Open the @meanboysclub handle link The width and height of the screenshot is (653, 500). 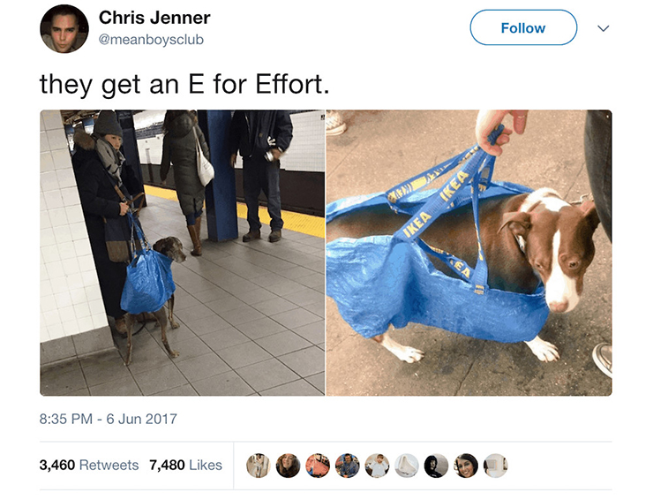tap(151, 40)
